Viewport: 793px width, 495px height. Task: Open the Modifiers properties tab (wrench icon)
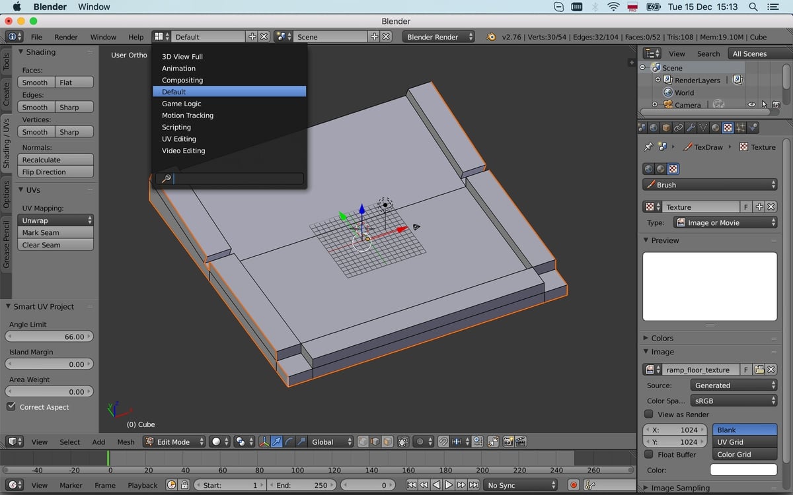tap(691, 127)
